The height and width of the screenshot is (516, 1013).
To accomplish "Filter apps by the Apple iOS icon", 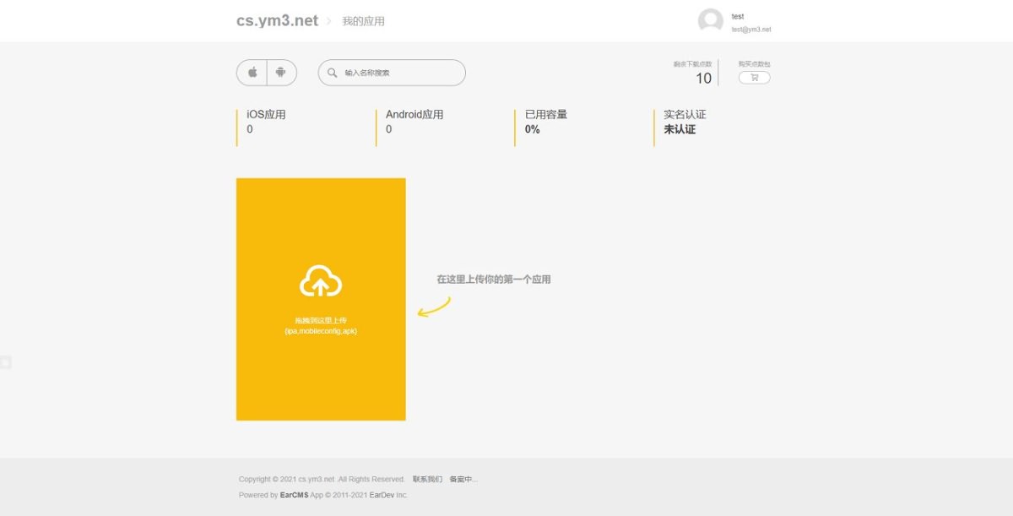I will point(252,73).
